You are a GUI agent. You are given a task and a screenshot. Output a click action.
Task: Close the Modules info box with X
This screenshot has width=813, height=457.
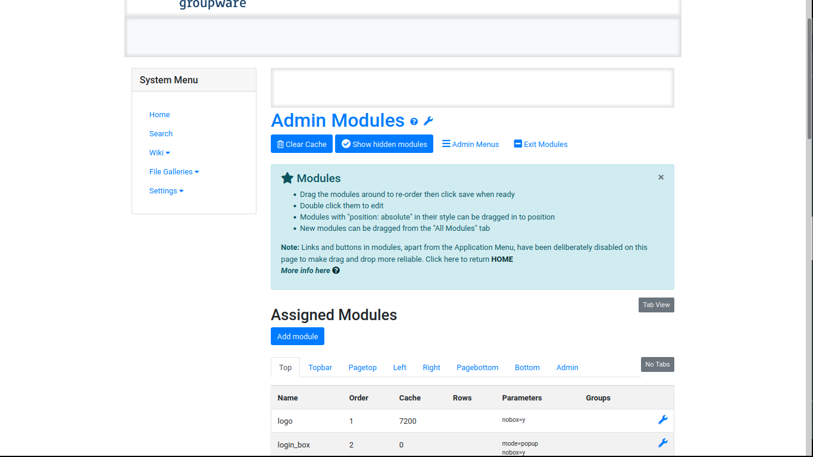pos(661,177)
